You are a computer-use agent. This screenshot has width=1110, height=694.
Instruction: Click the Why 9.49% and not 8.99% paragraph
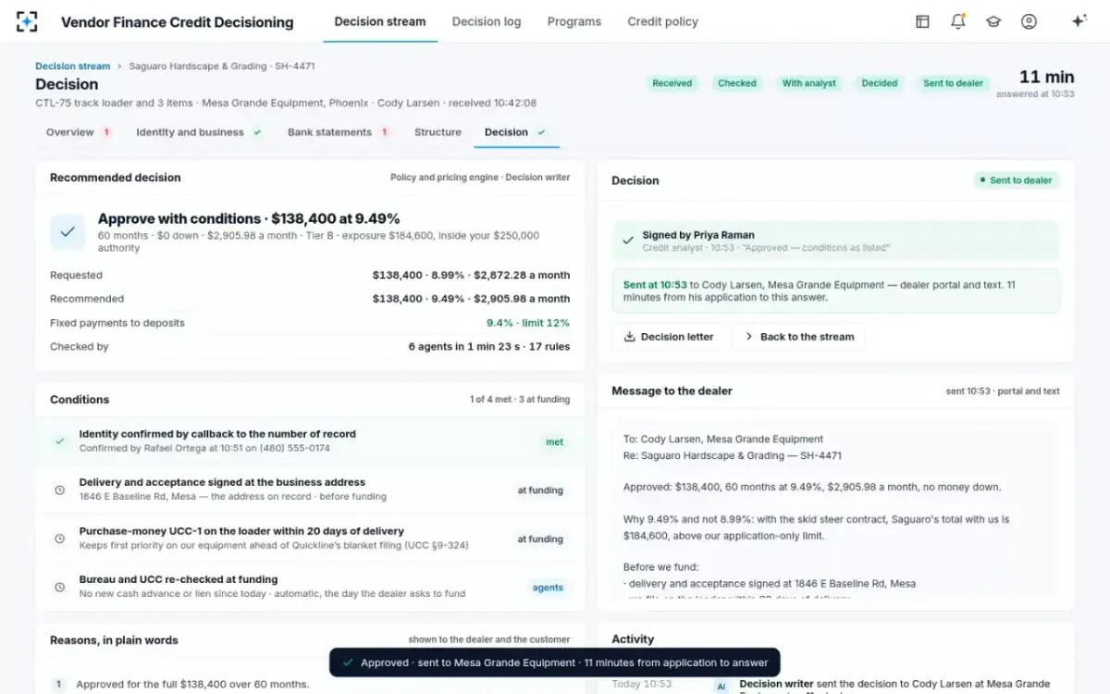point(817,527)
